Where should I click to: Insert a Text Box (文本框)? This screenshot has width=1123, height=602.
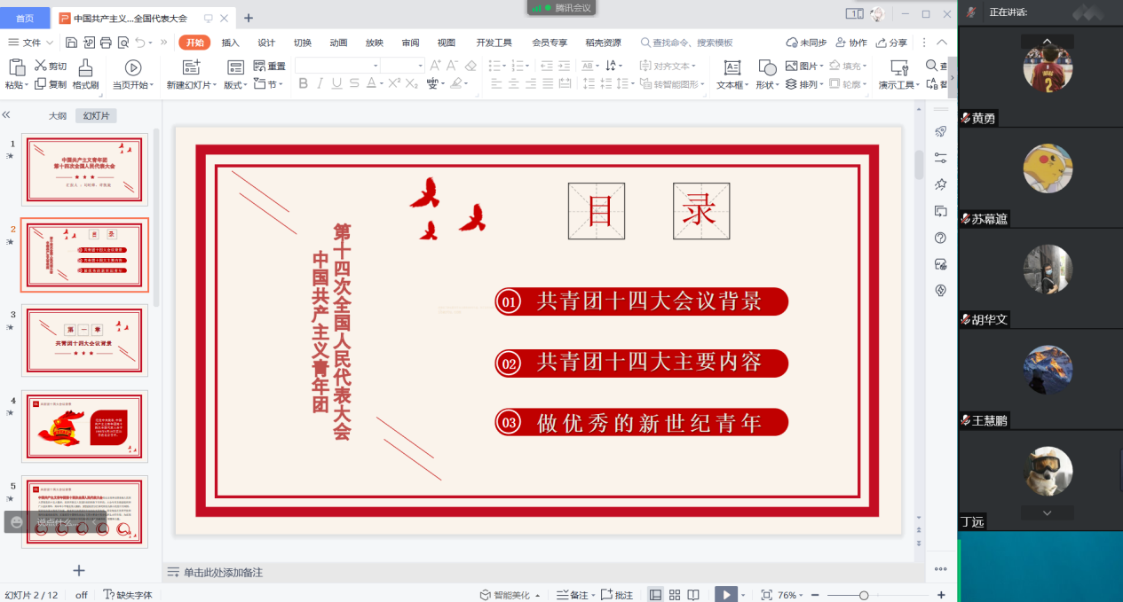point(732,68)
